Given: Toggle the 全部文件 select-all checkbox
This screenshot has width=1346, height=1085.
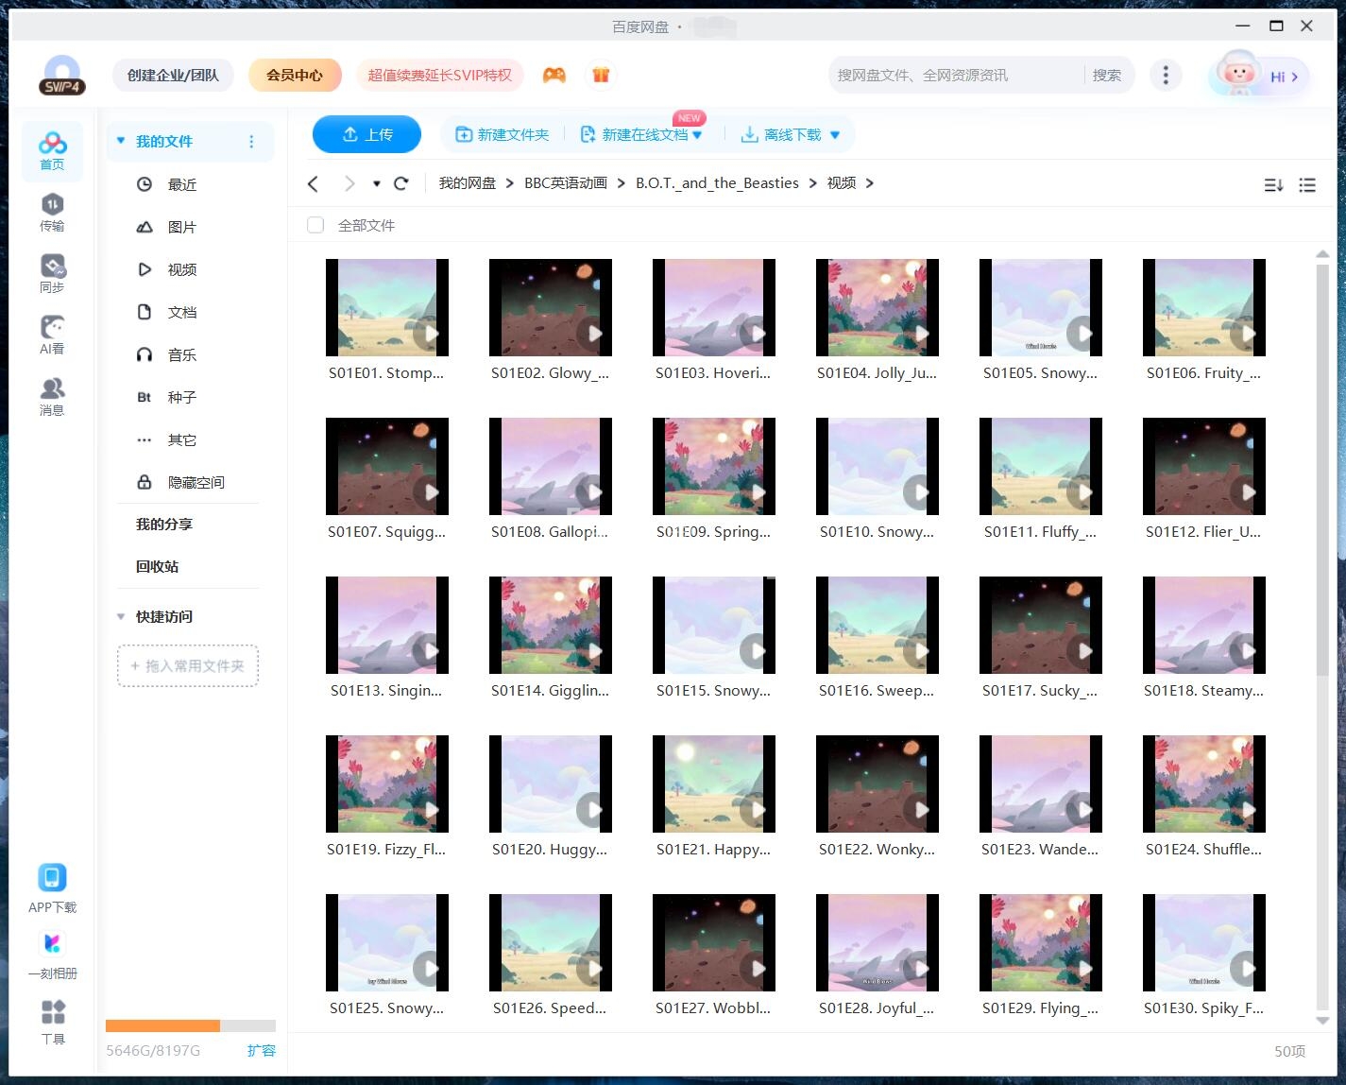Looking at the screenshot, I should point(315,225).
